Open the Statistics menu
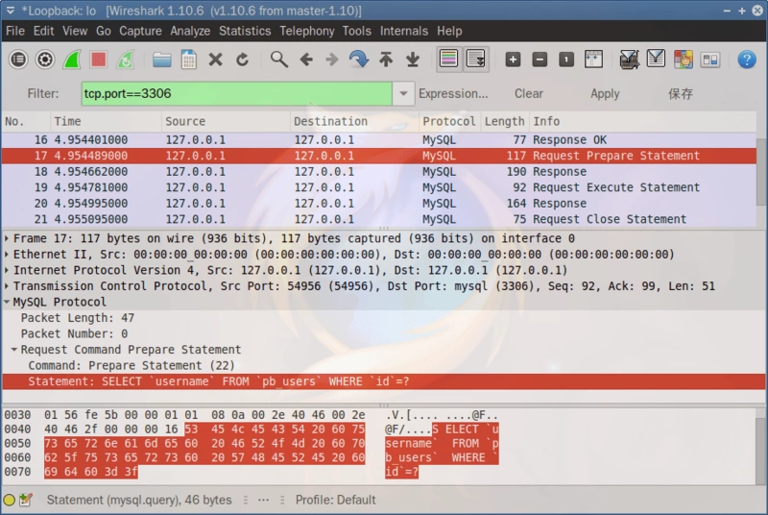 point(245,31)
